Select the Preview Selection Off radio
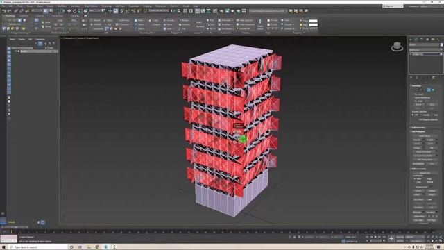 click(x=413, y=115)
